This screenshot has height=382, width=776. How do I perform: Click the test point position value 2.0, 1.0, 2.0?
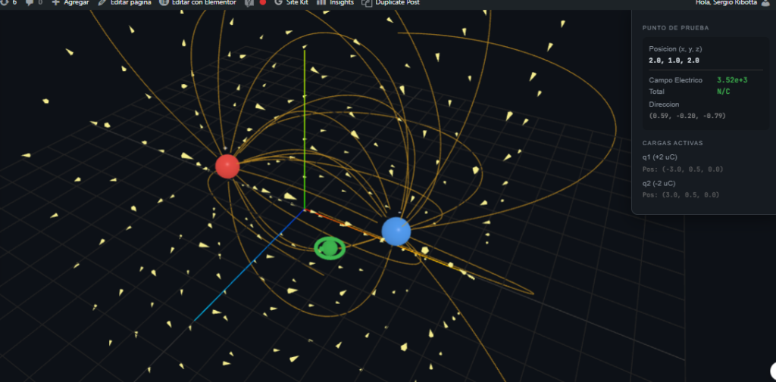pyautogui.click(x=674, y=60)
